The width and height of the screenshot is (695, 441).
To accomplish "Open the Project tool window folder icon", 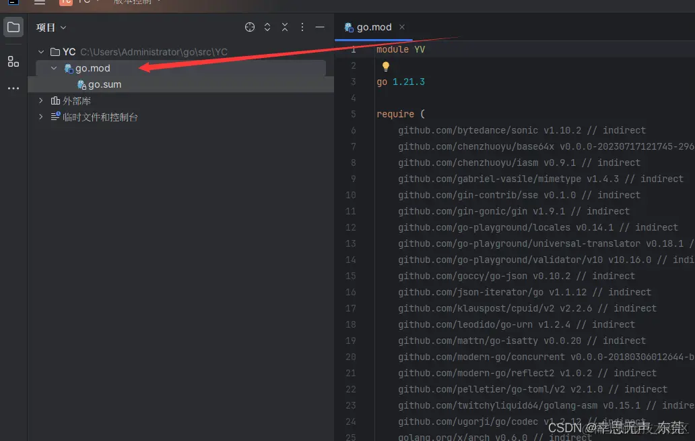I will 13,27.
